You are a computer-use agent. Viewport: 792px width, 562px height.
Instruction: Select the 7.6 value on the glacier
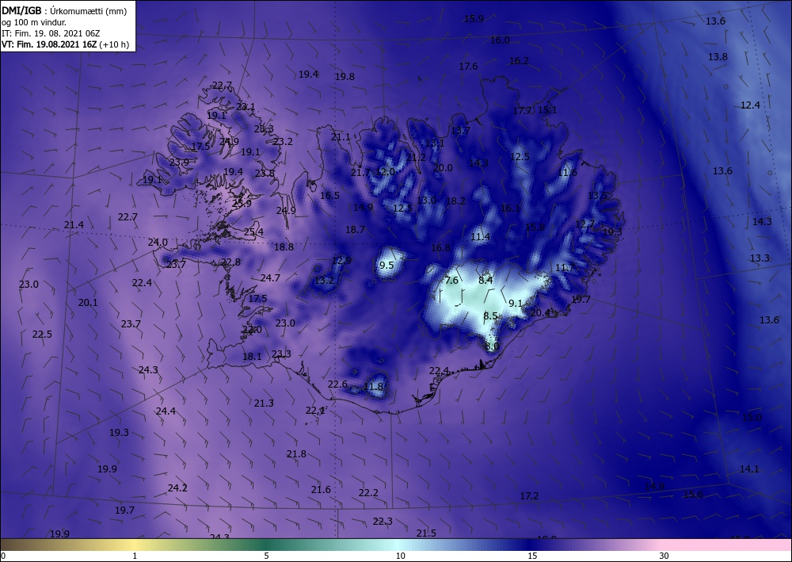(x=451, y=281)
